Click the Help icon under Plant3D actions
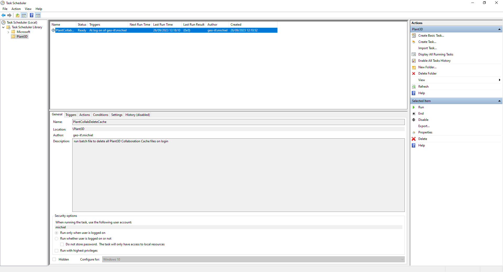 coord(414,93)
